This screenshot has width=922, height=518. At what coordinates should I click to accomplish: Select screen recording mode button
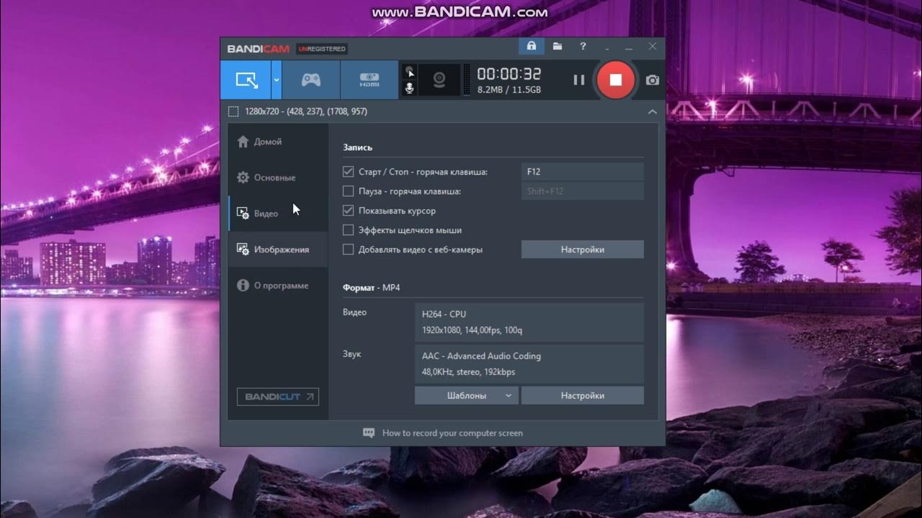(246, 80)
